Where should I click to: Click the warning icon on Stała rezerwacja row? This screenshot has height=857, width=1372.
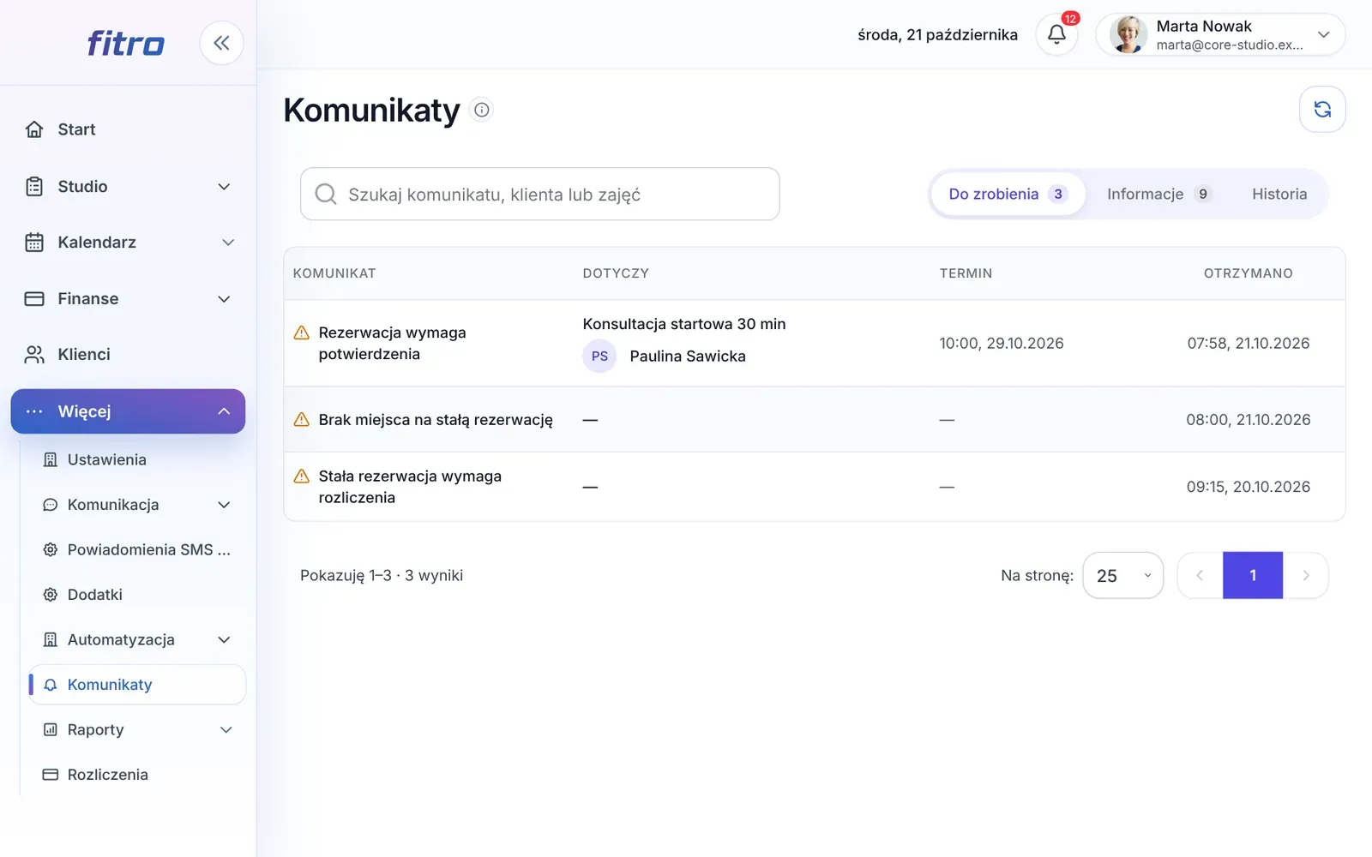(x=302, y=476)
